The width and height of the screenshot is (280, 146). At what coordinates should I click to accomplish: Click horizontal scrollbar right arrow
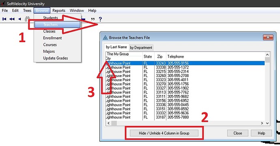(x=262, y=123)
